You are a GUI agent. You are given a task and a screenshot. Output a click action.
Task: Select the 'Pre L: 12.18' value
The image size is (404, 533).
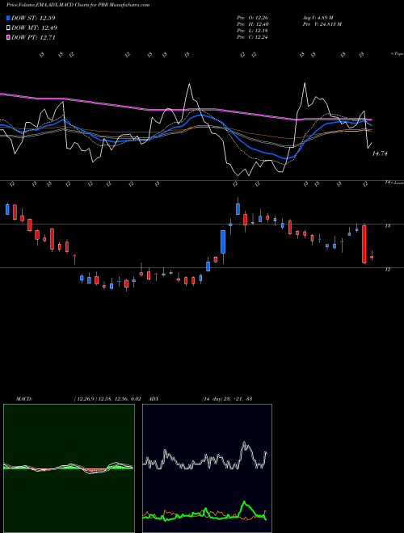click(x=252, y=31)
